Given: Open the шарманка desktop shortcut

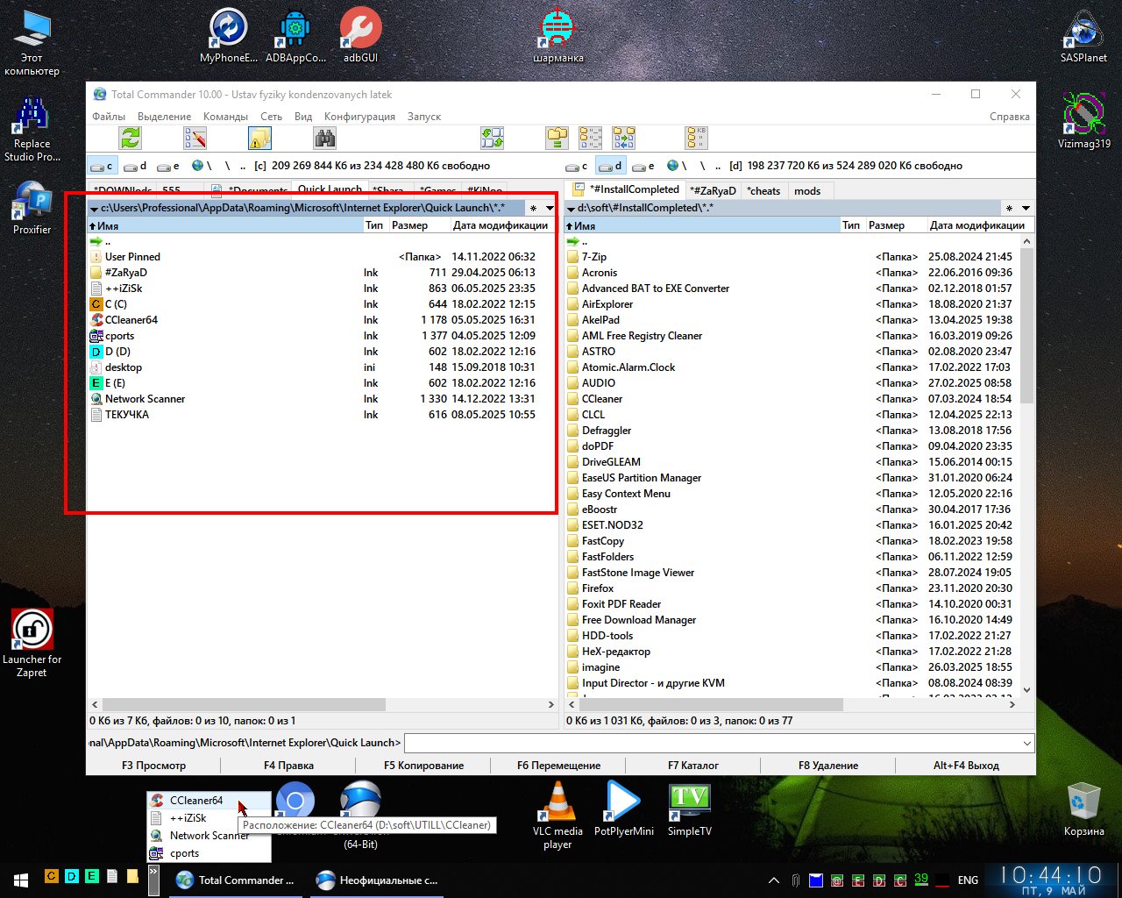Looking at the screenshot, I should coord(558,35).
